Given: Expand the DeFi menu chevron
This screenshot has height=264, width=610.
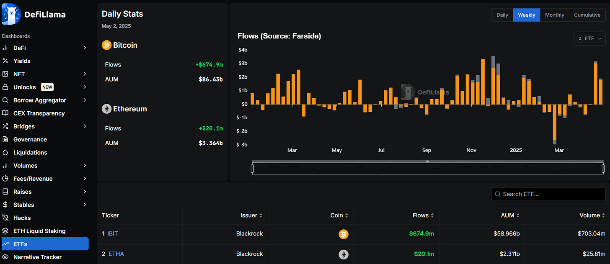Looking at the screenshot, I should pos(85,48).
